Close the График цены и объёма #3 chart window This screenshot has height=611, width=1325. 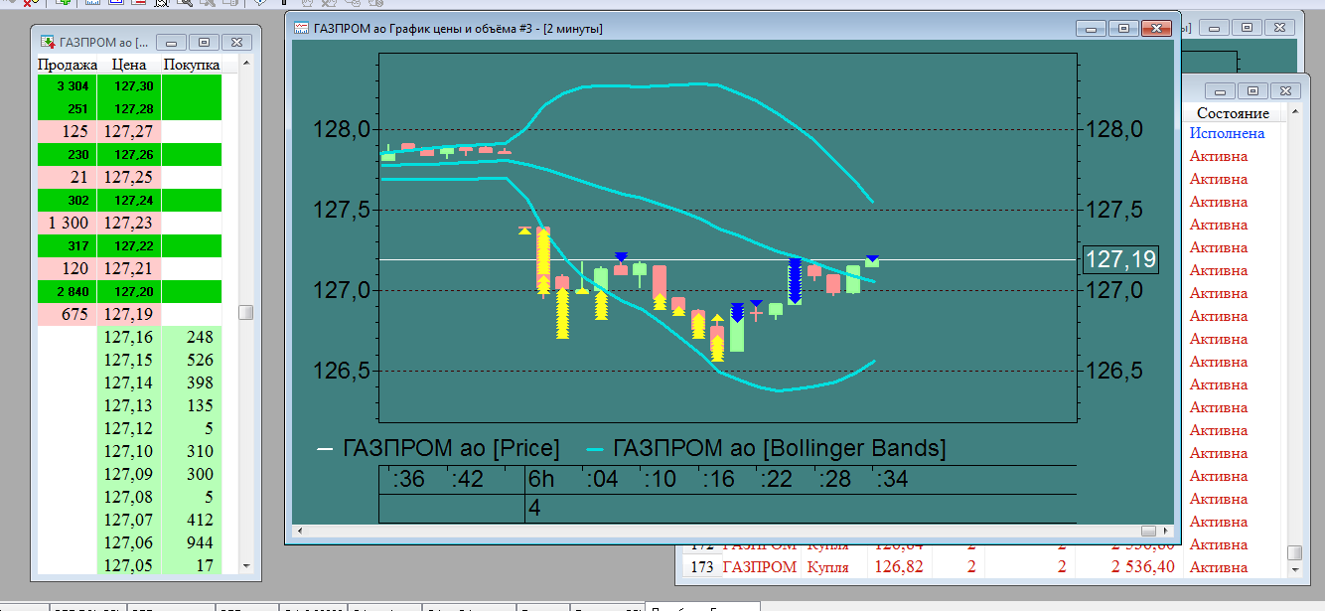coord(1156,28)
